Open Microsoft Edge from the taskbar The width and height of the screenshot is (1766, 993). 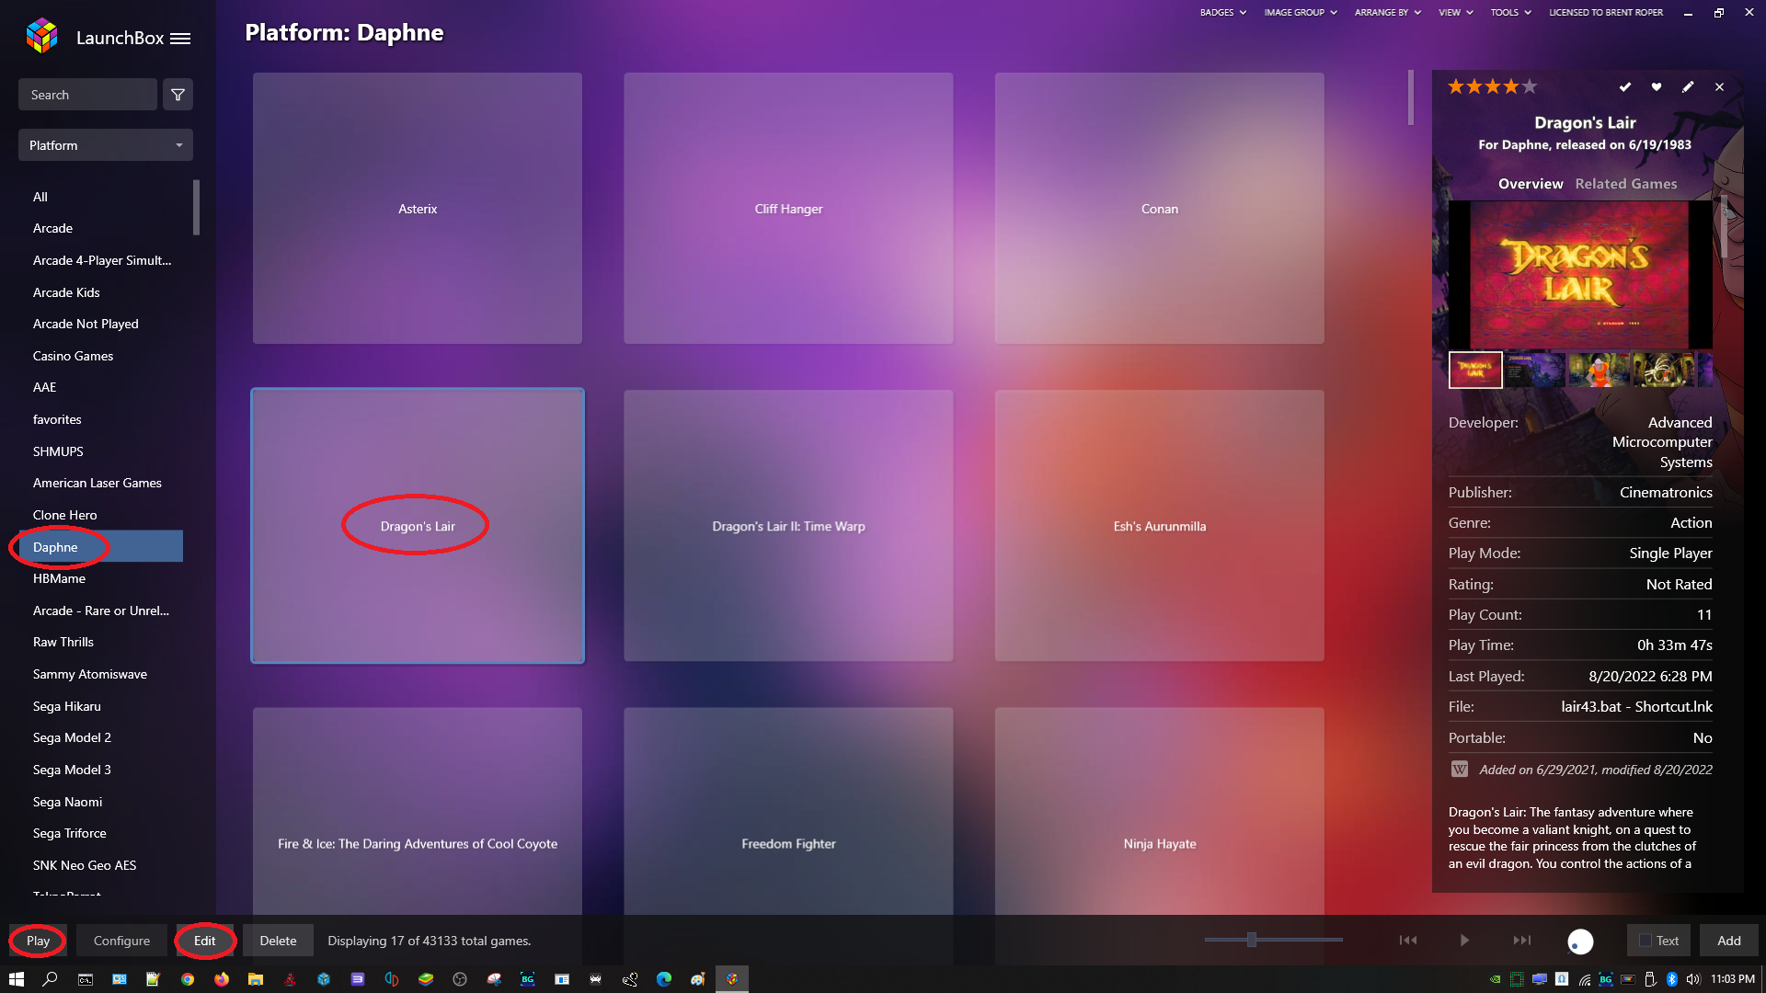pos(664,979)
